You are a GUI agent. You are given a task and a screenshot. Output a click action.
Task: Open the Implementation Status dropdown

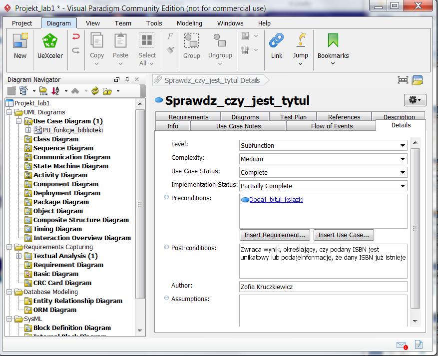[x=403, y=186]
